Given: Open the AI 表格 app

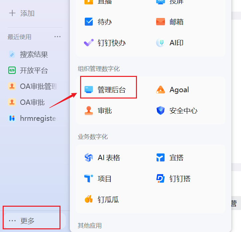Looking at the screenshot, I should pos(102,157).
